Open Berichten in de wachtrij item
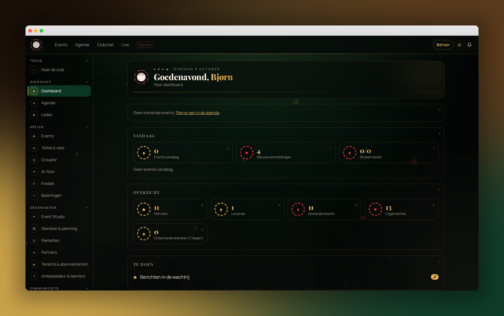The image size is (504, 316). (x=286, y=277)
